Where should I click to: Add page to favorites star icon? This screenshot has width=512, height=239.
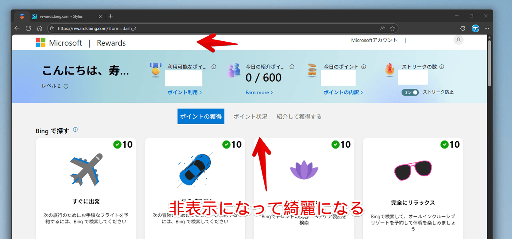(x=392, y=28)
